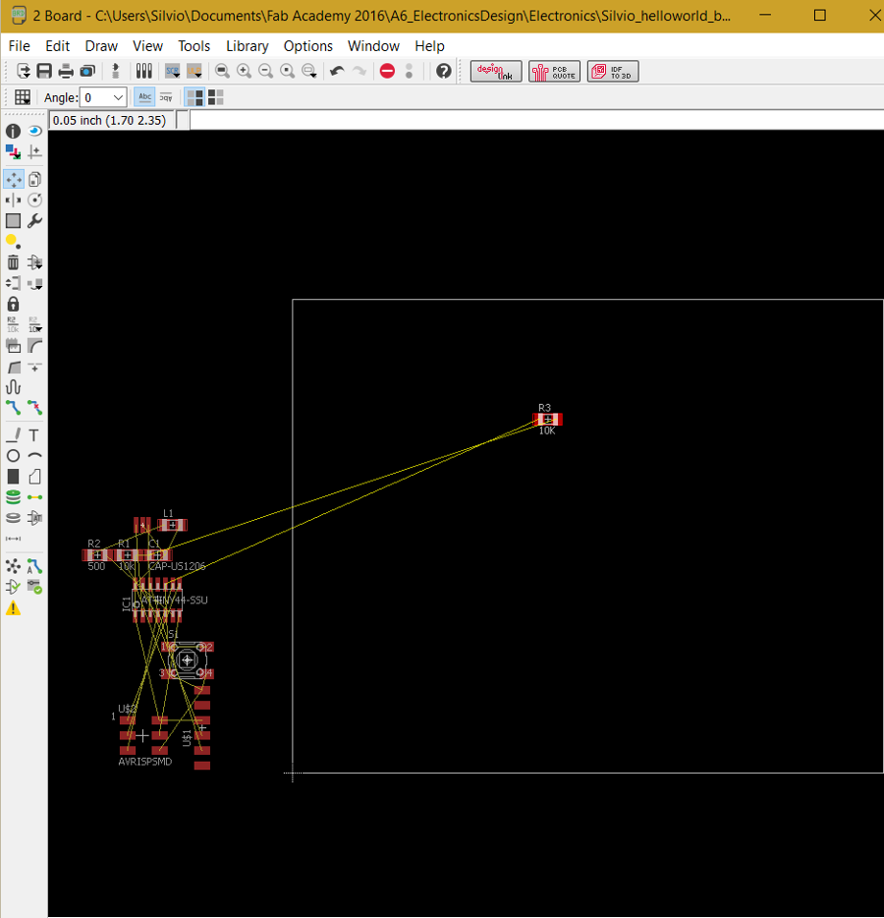The image size is (884, 918).
Task: Select the Route tool
Action: [13, 408]
